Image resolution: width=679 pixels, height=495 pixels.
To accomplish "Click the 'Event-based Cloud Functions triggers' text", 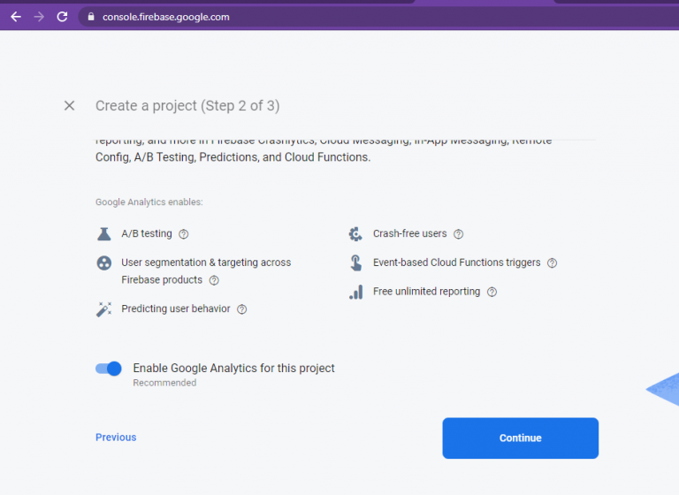I will tap(457, 263).
